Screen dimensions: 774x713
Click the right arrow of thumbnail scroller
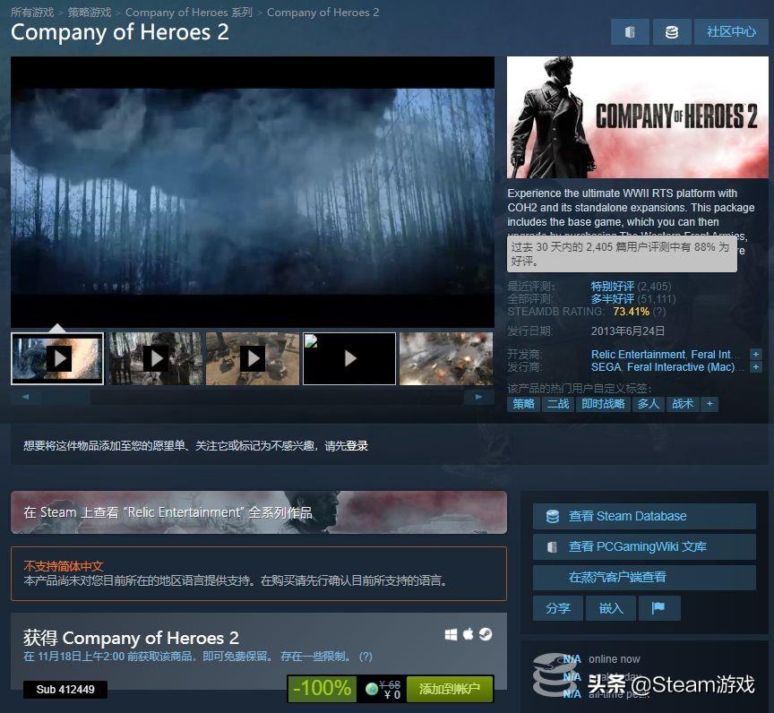pyautogui.click(x=480, y=396)
